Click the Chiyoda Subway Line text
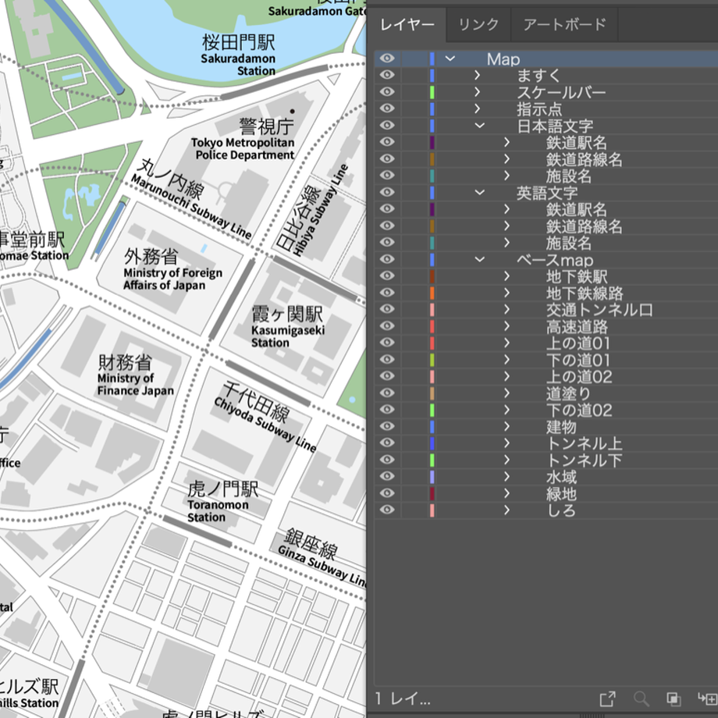Viewport: 718px width, 718px height. coord(265,425)
